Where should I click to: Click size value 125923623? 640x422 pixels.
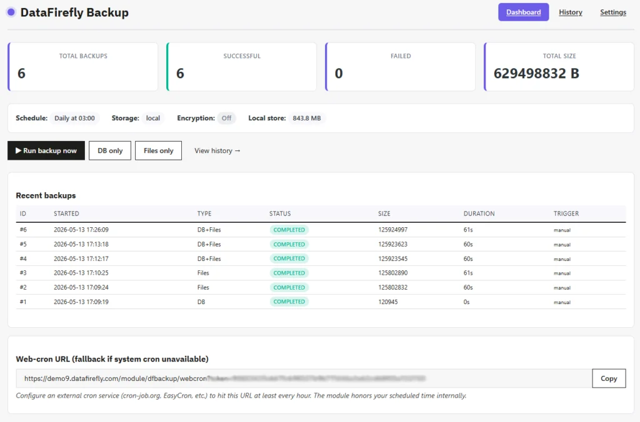tap(392, 244)
